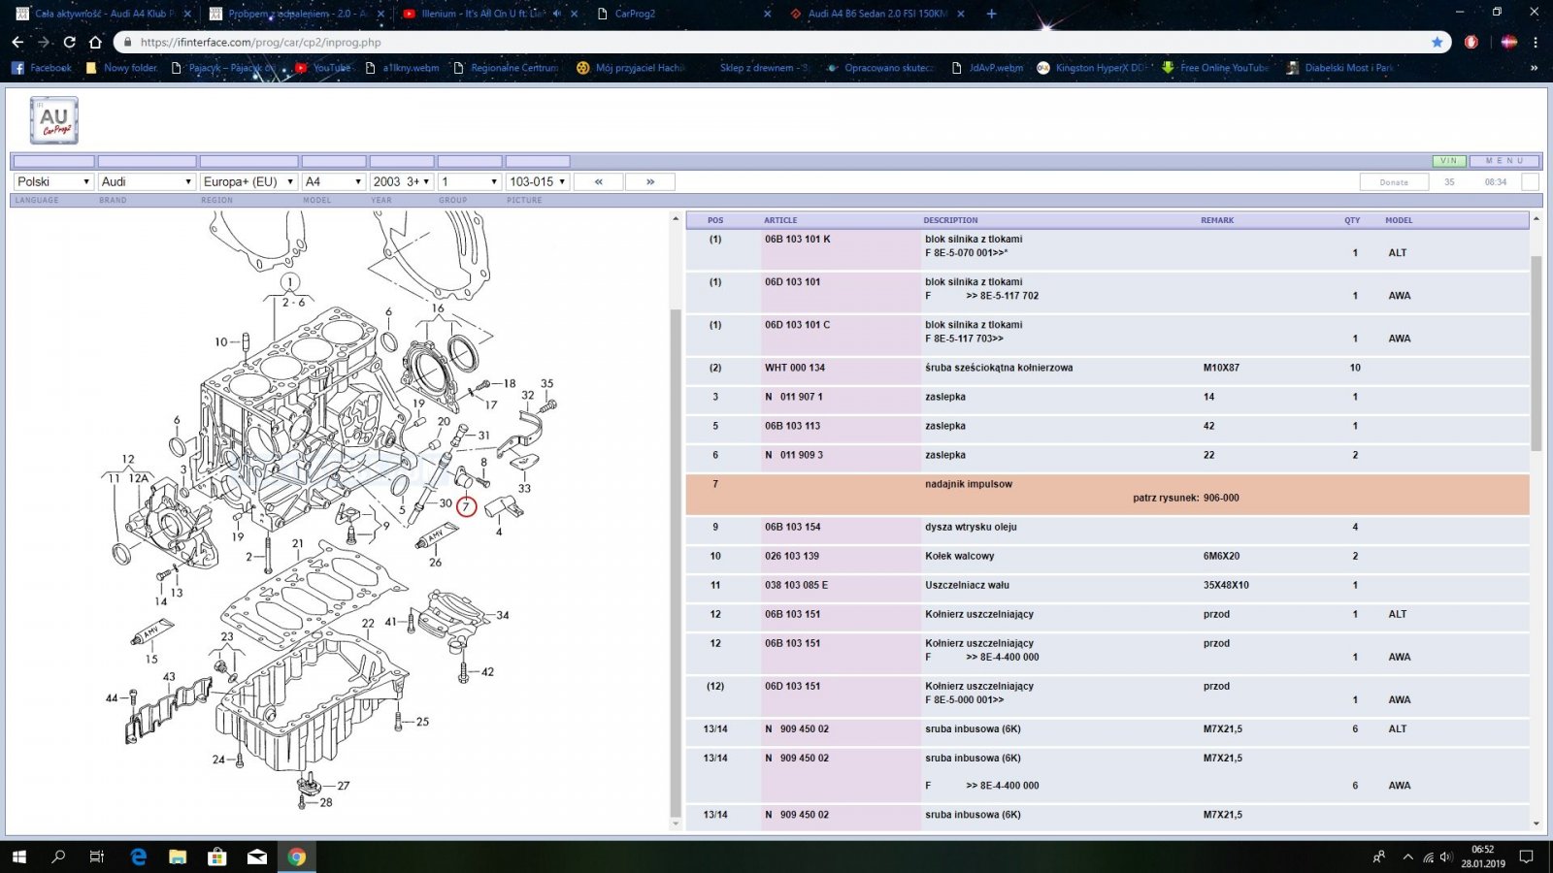The height and width of the screenshot is (873, 1553).
Task: Open Microsoft Store from the taskbar
Action: pos(217,857)
